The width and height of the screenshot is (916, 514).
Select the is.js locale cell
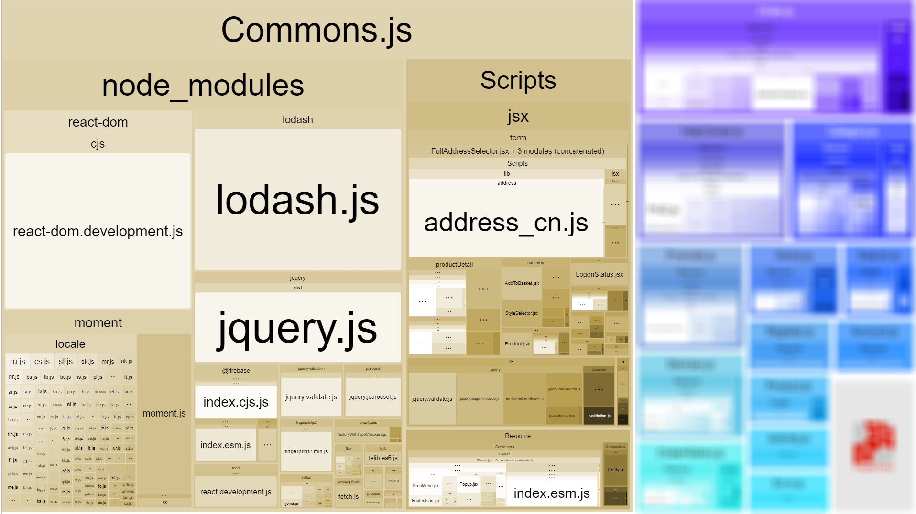[x=82, y=377]
